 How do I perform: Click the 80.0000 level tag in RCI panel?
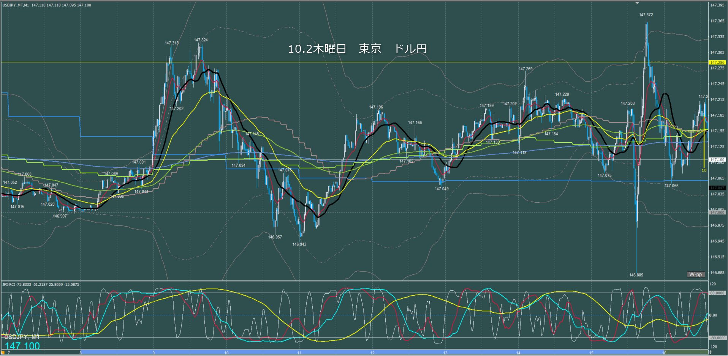coord(717,293)
